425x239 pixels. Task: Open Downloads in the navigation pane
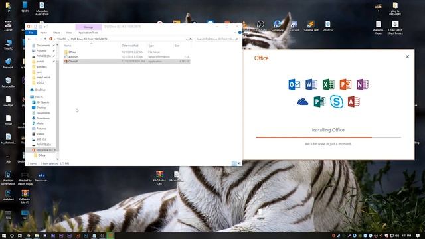[x=42, y=118]
